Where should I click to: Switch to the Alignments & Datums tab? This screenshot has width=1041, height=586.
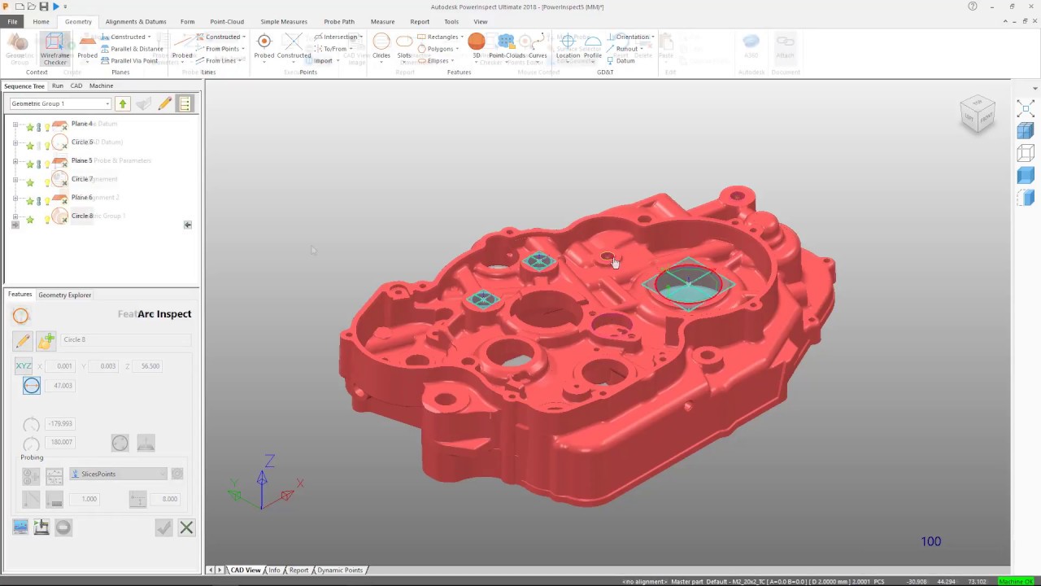coord(136,22)
